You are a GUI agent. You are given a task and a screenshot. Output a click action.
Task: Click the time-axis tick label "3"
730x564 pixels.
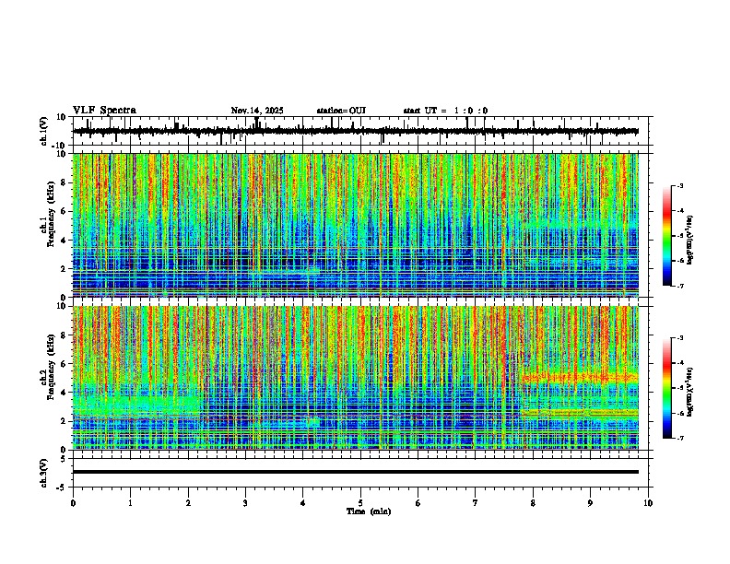click(245, 503)
